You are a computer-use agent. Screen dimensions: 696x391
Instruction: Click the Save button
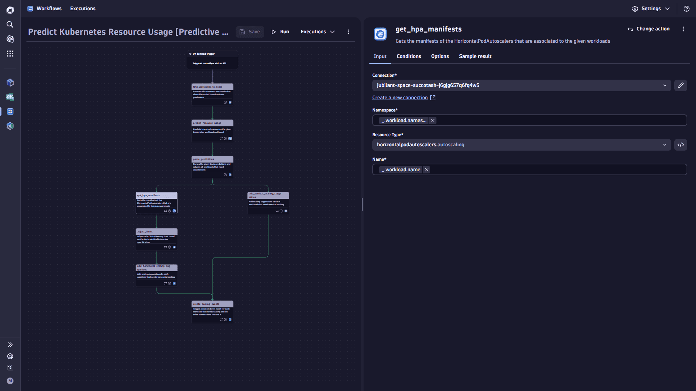[x=250, y=31]
